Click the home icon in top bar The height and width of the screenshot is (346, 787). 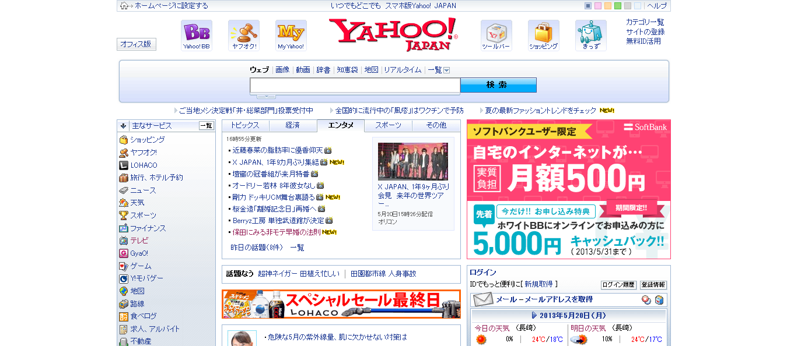click(124, 6)
